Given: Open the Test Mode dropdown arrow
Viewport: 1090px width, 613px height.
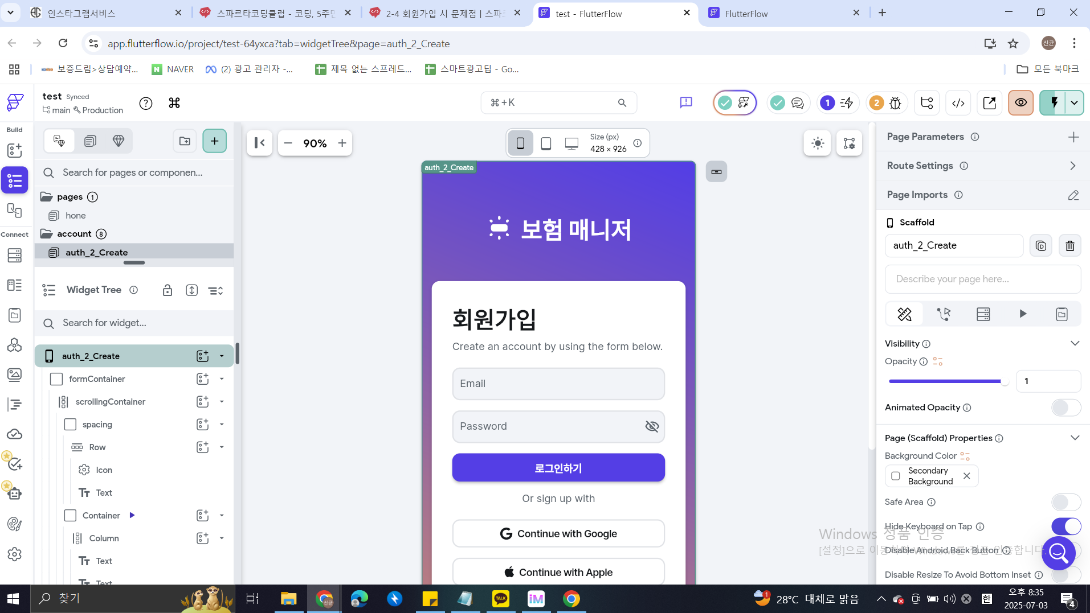Looking at the screenshot, I should pos(1075,103).
